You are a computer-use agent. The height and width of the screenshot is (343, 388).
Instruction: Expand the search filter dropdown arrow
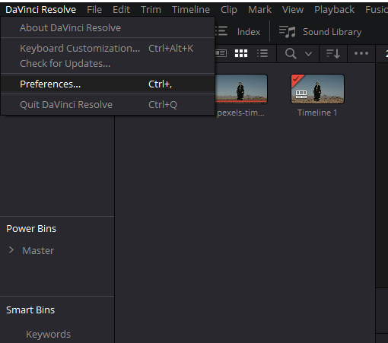308,54
